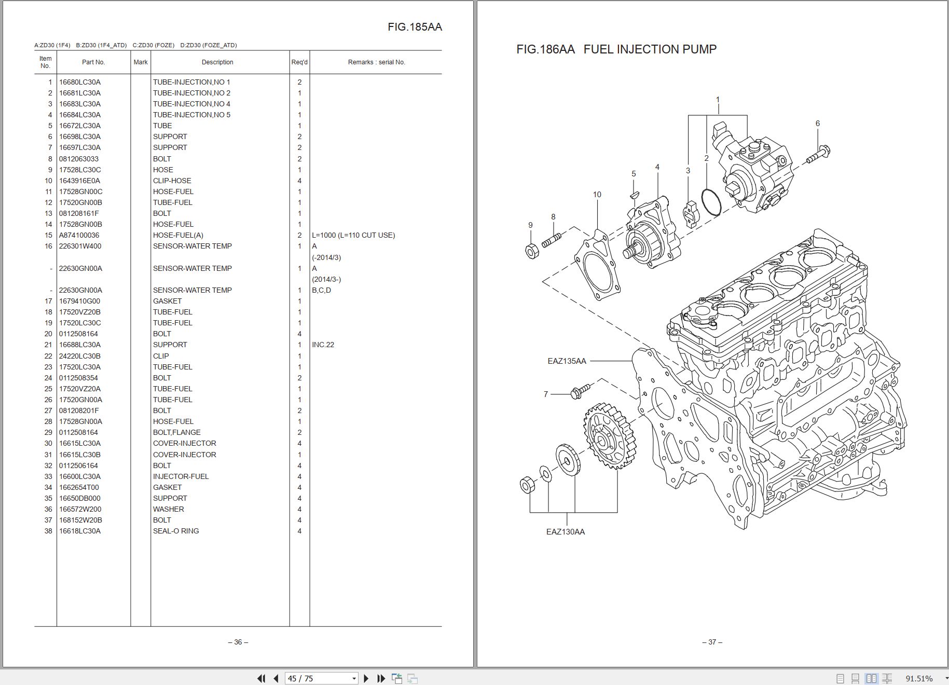
Task: Click part number 226301W400
Action: click(80, 246)
